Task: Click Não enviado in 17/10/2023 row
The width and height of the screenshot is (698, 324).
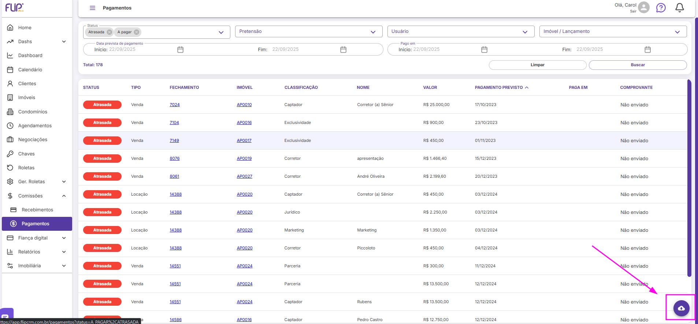Action: pyautogui.click(x=634, y=105)
